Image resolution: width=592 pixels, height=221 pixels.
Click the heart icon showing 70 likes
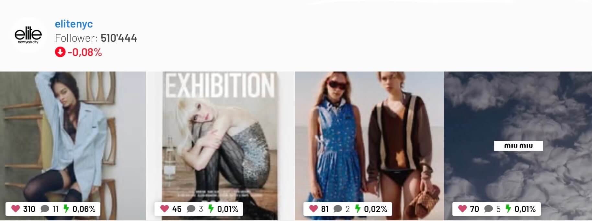pos(462,209)
